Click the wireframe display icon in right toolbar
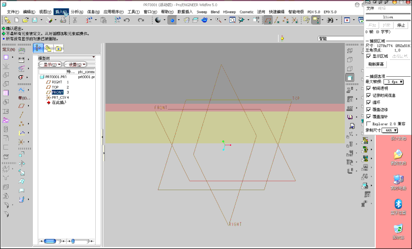The height and width of the screenshot is (249, 412). [350, 51]
